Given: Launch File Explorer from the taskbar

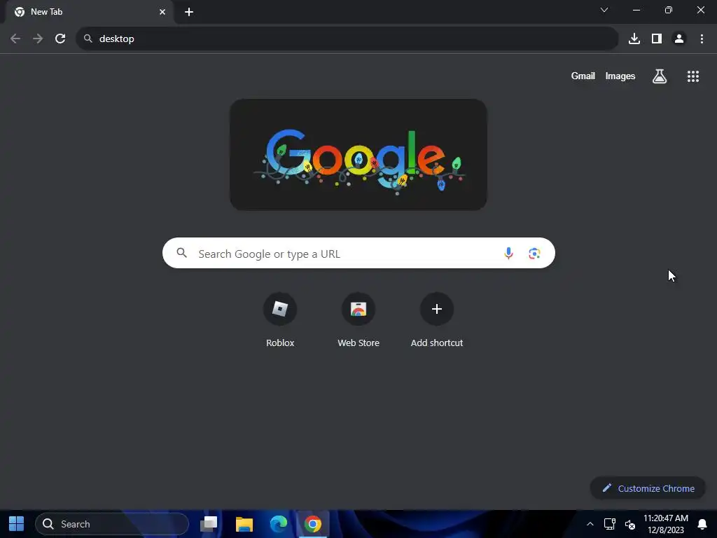Looking at the screenshot, I should [x=244, y=524].
